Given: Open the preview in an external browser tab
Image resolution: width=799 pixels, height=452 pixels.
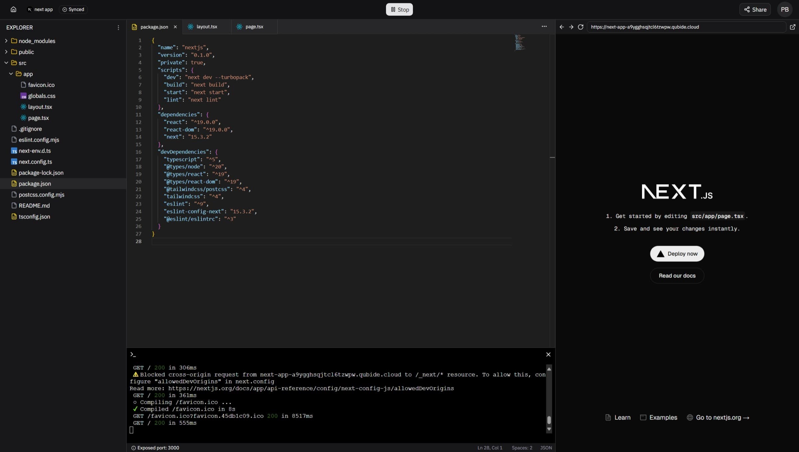Looking at the screenshot, I should tap(793, 27).
